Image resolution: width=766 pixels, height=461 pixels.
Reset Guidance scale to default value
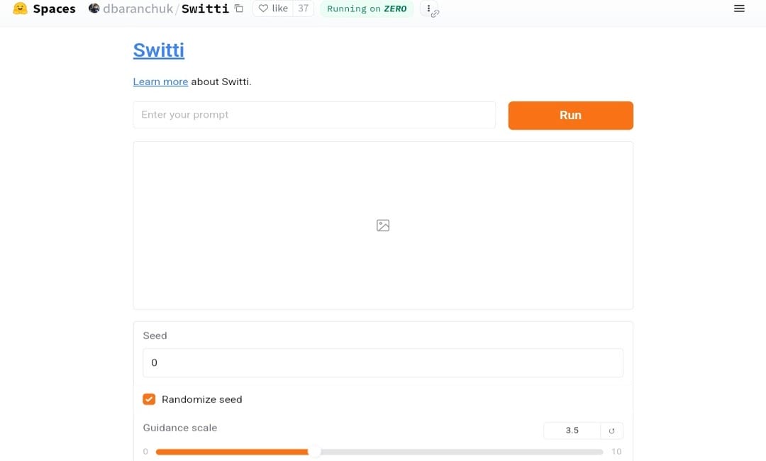[x=611, y=431]
